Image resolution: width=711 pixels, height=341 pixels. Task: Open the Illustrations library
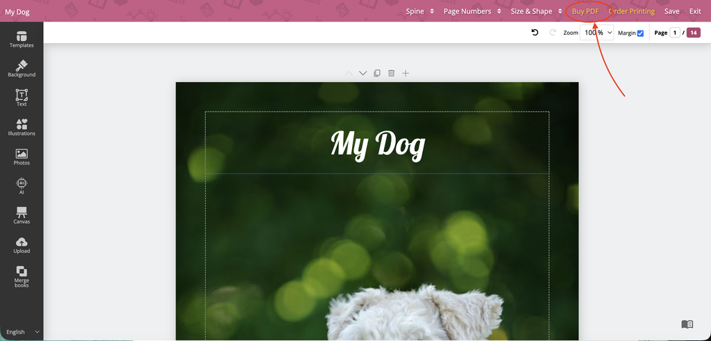point(22,127)
